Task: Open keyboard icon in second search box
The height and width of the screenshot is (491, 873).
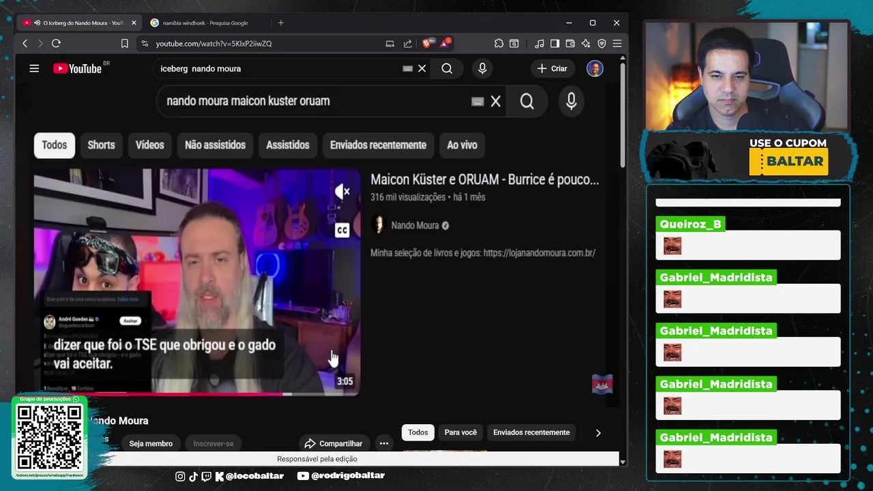Action: click(477, 101)
